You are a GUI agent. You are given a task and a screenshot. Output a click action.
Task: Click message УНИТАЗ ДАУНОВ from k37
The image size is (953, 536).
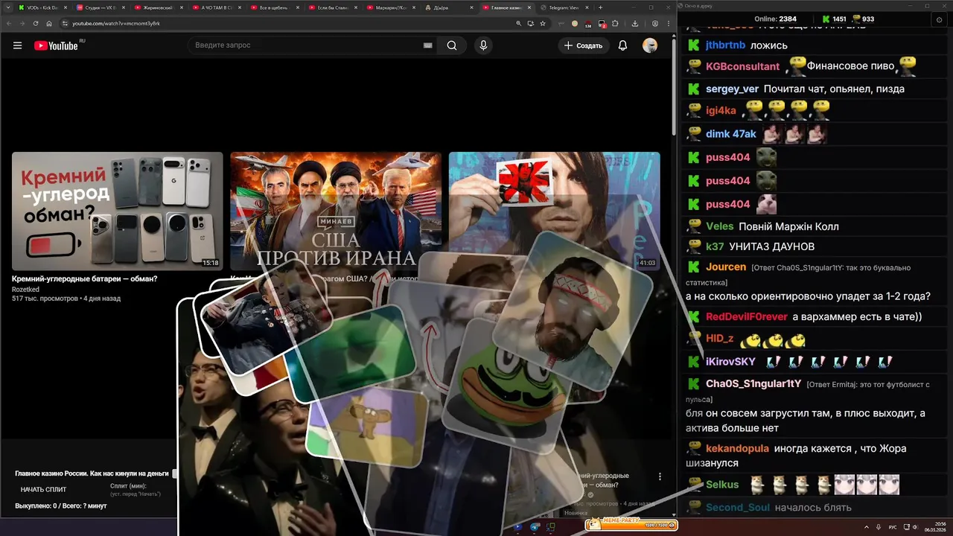coord(772,246)
